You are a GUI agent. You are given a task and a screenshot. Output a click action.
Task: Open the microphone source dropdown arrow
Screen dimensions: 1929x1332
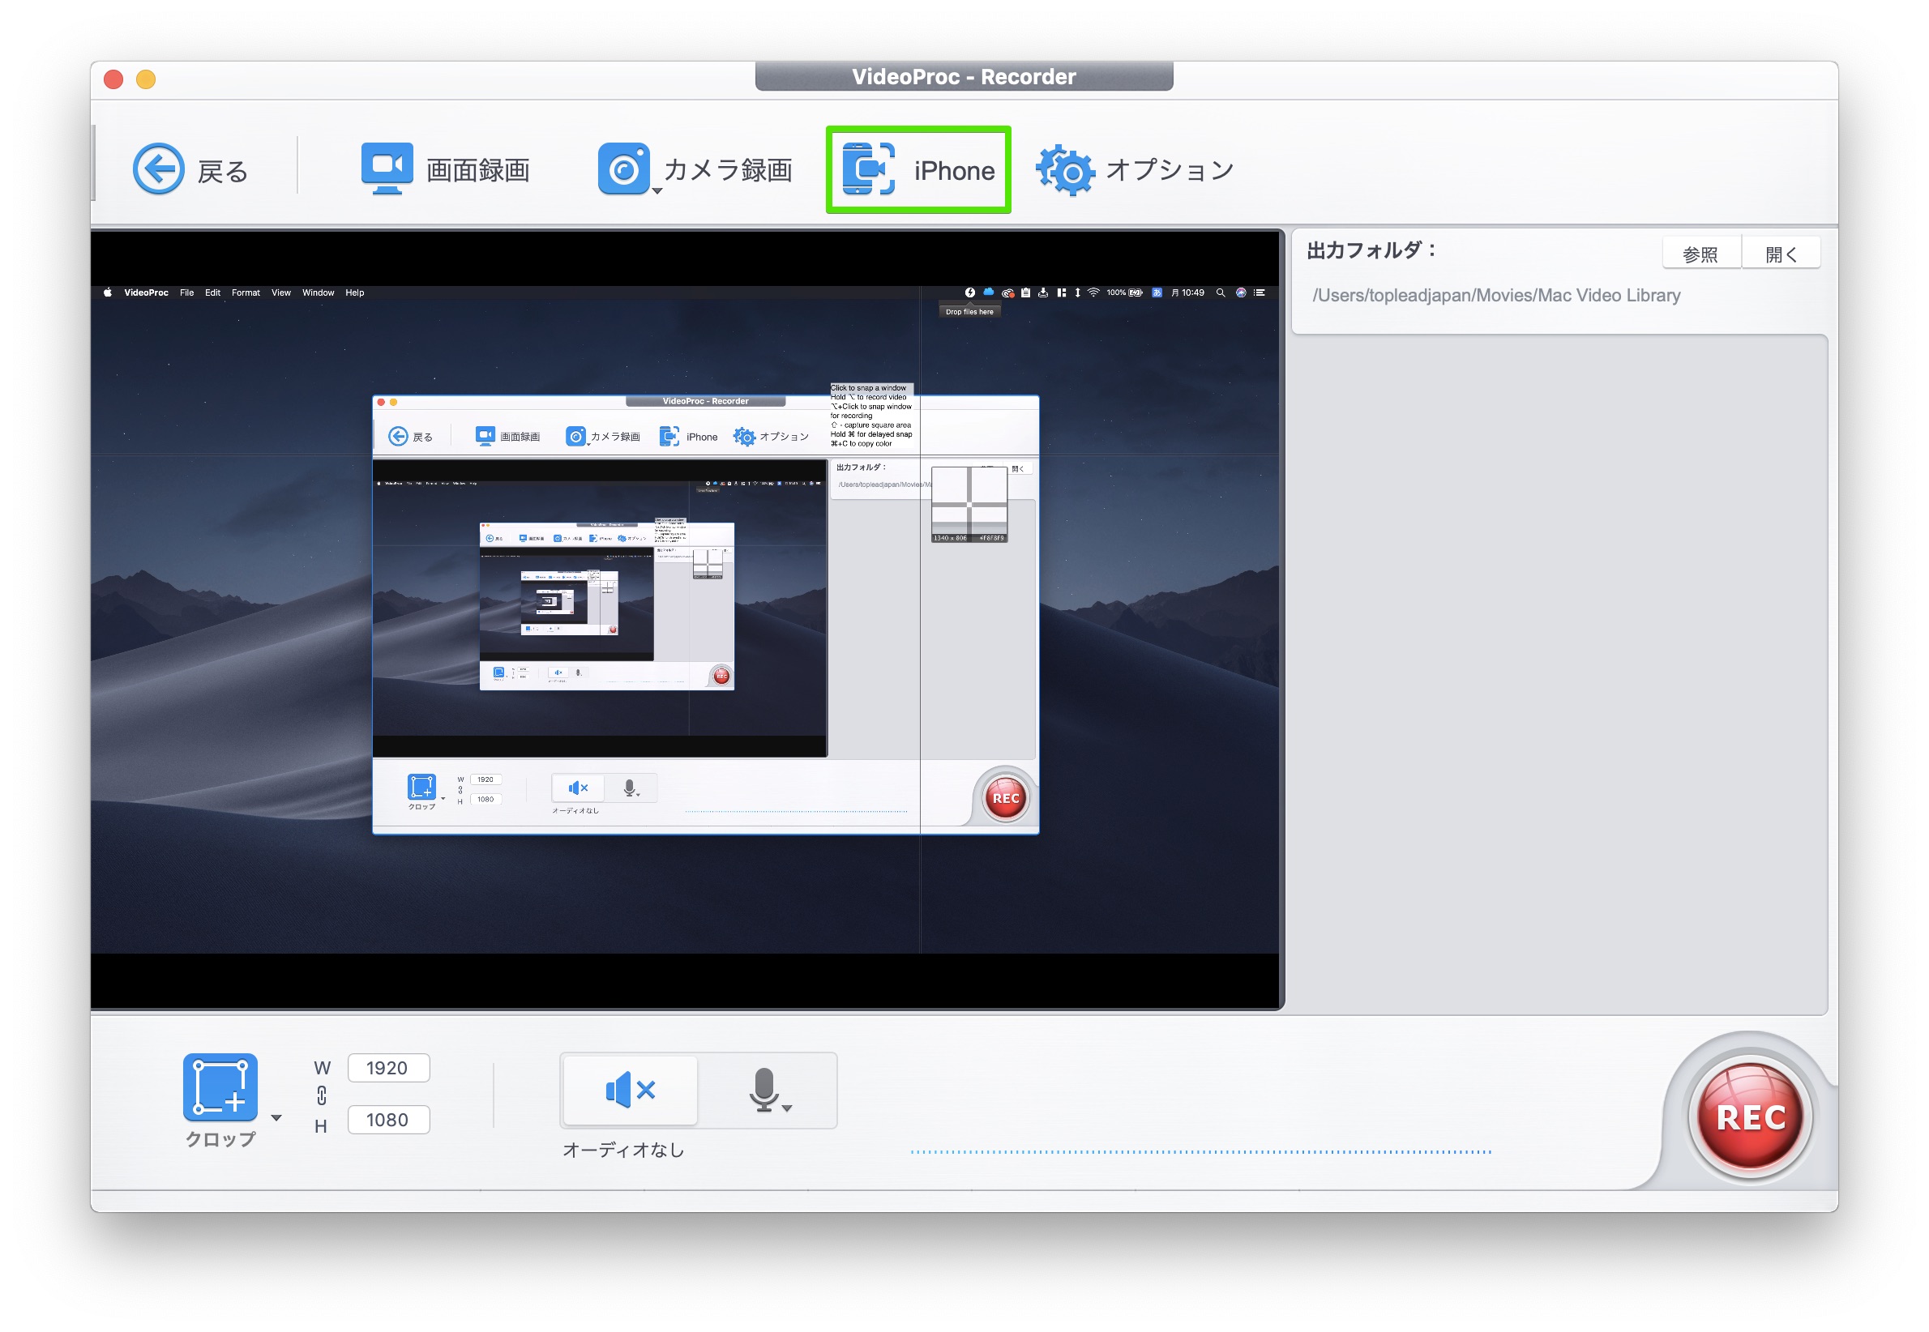[x=787, y=1109]
